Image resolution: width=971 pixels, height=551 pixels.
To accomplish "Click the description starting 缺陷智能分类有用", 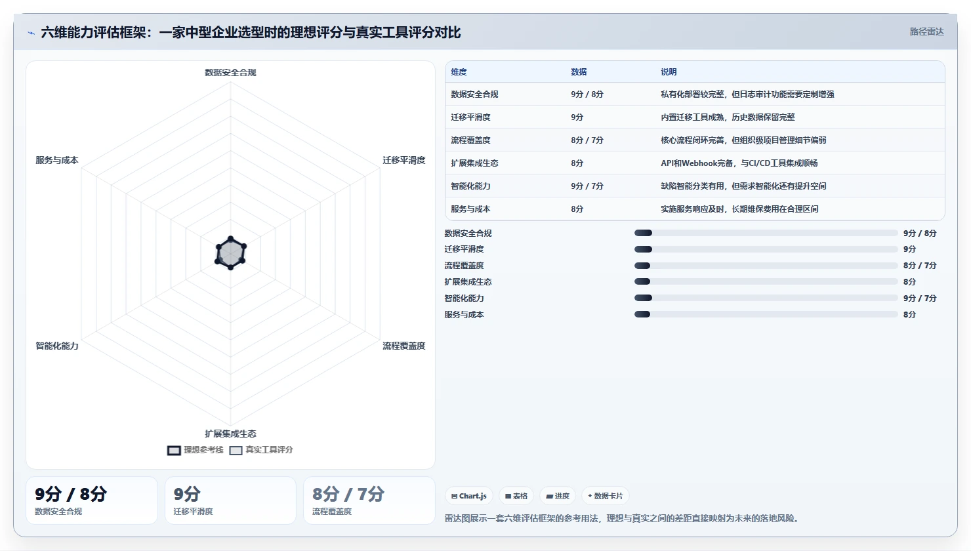I will 743,186.
